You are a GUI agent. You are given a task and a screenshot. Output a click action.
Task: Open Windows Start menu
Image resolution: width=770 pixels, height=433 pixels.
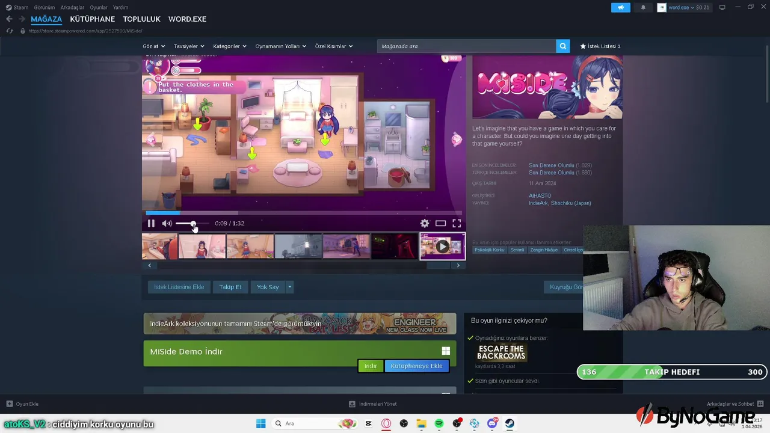coord(260,423)
